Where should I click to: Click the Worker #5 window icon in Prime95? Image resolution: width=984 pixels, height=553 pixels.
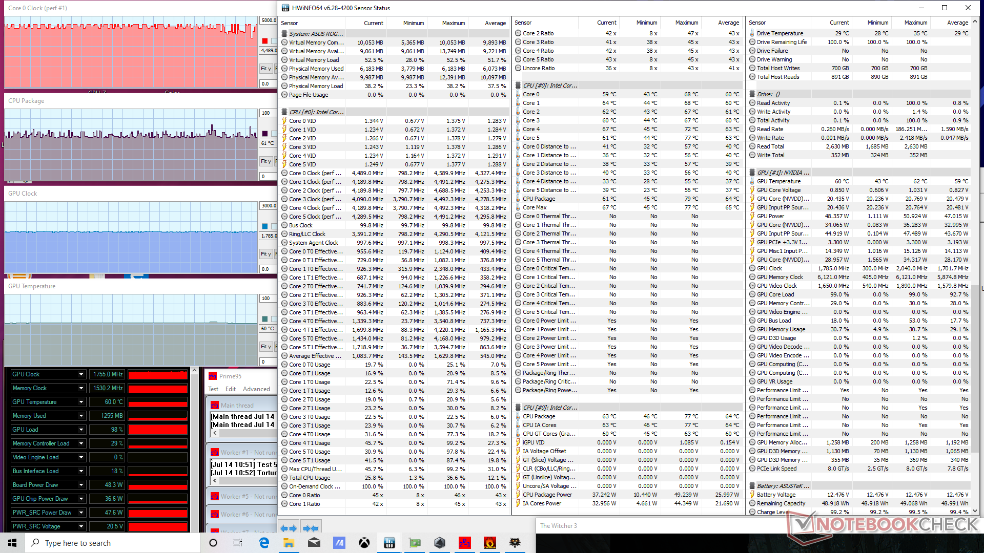coord(215,496)
